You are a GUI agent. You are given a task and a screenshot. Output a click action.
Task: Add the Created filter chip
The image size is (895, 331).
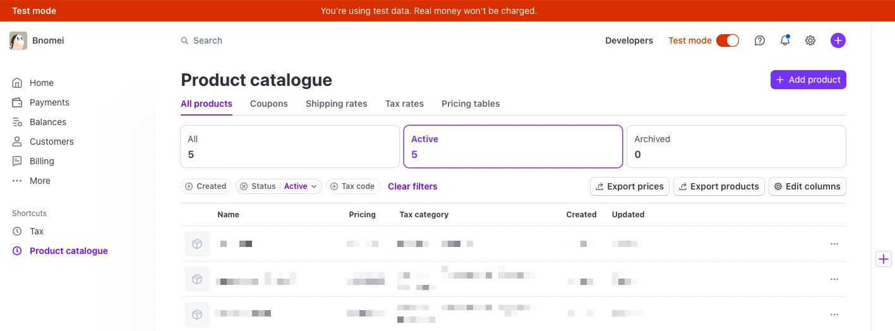(x=206, y=186)
